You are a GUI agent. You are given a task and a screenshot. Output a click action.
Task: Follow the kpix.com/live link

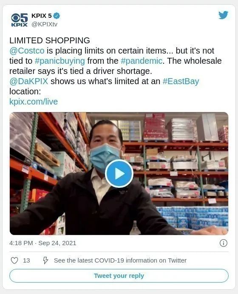click(34, 102)
